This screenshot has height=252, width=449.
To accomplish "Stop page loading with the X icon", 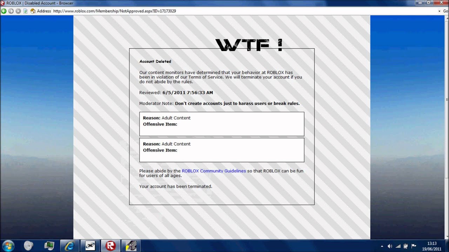I will (18, 11).
